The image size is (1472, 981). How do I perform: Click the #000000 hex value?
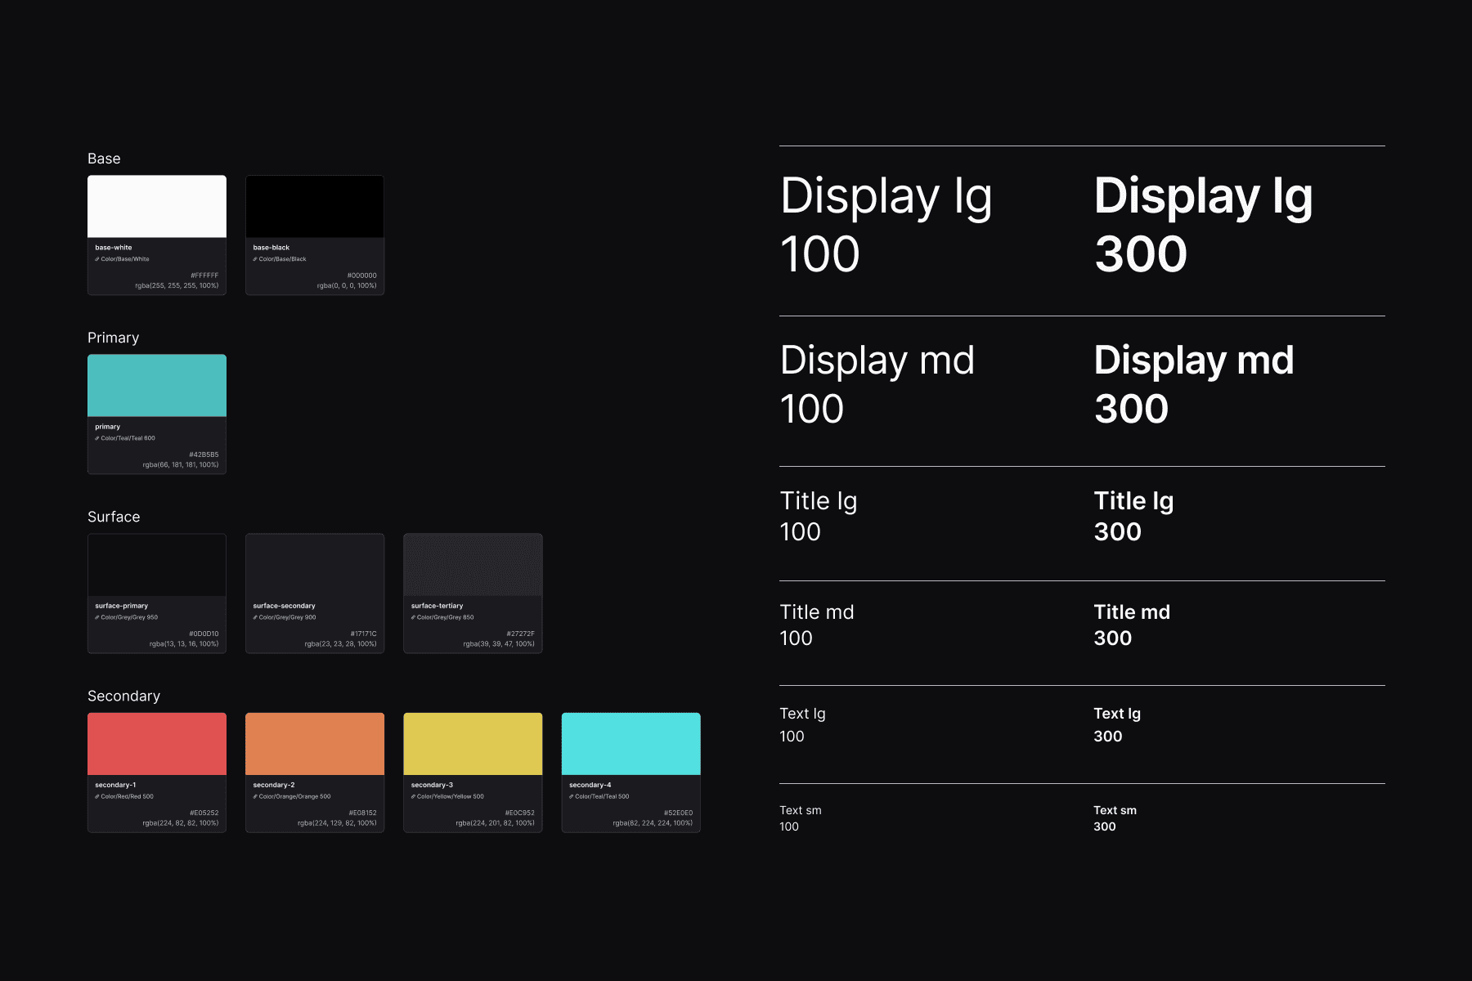pos(361,275)
